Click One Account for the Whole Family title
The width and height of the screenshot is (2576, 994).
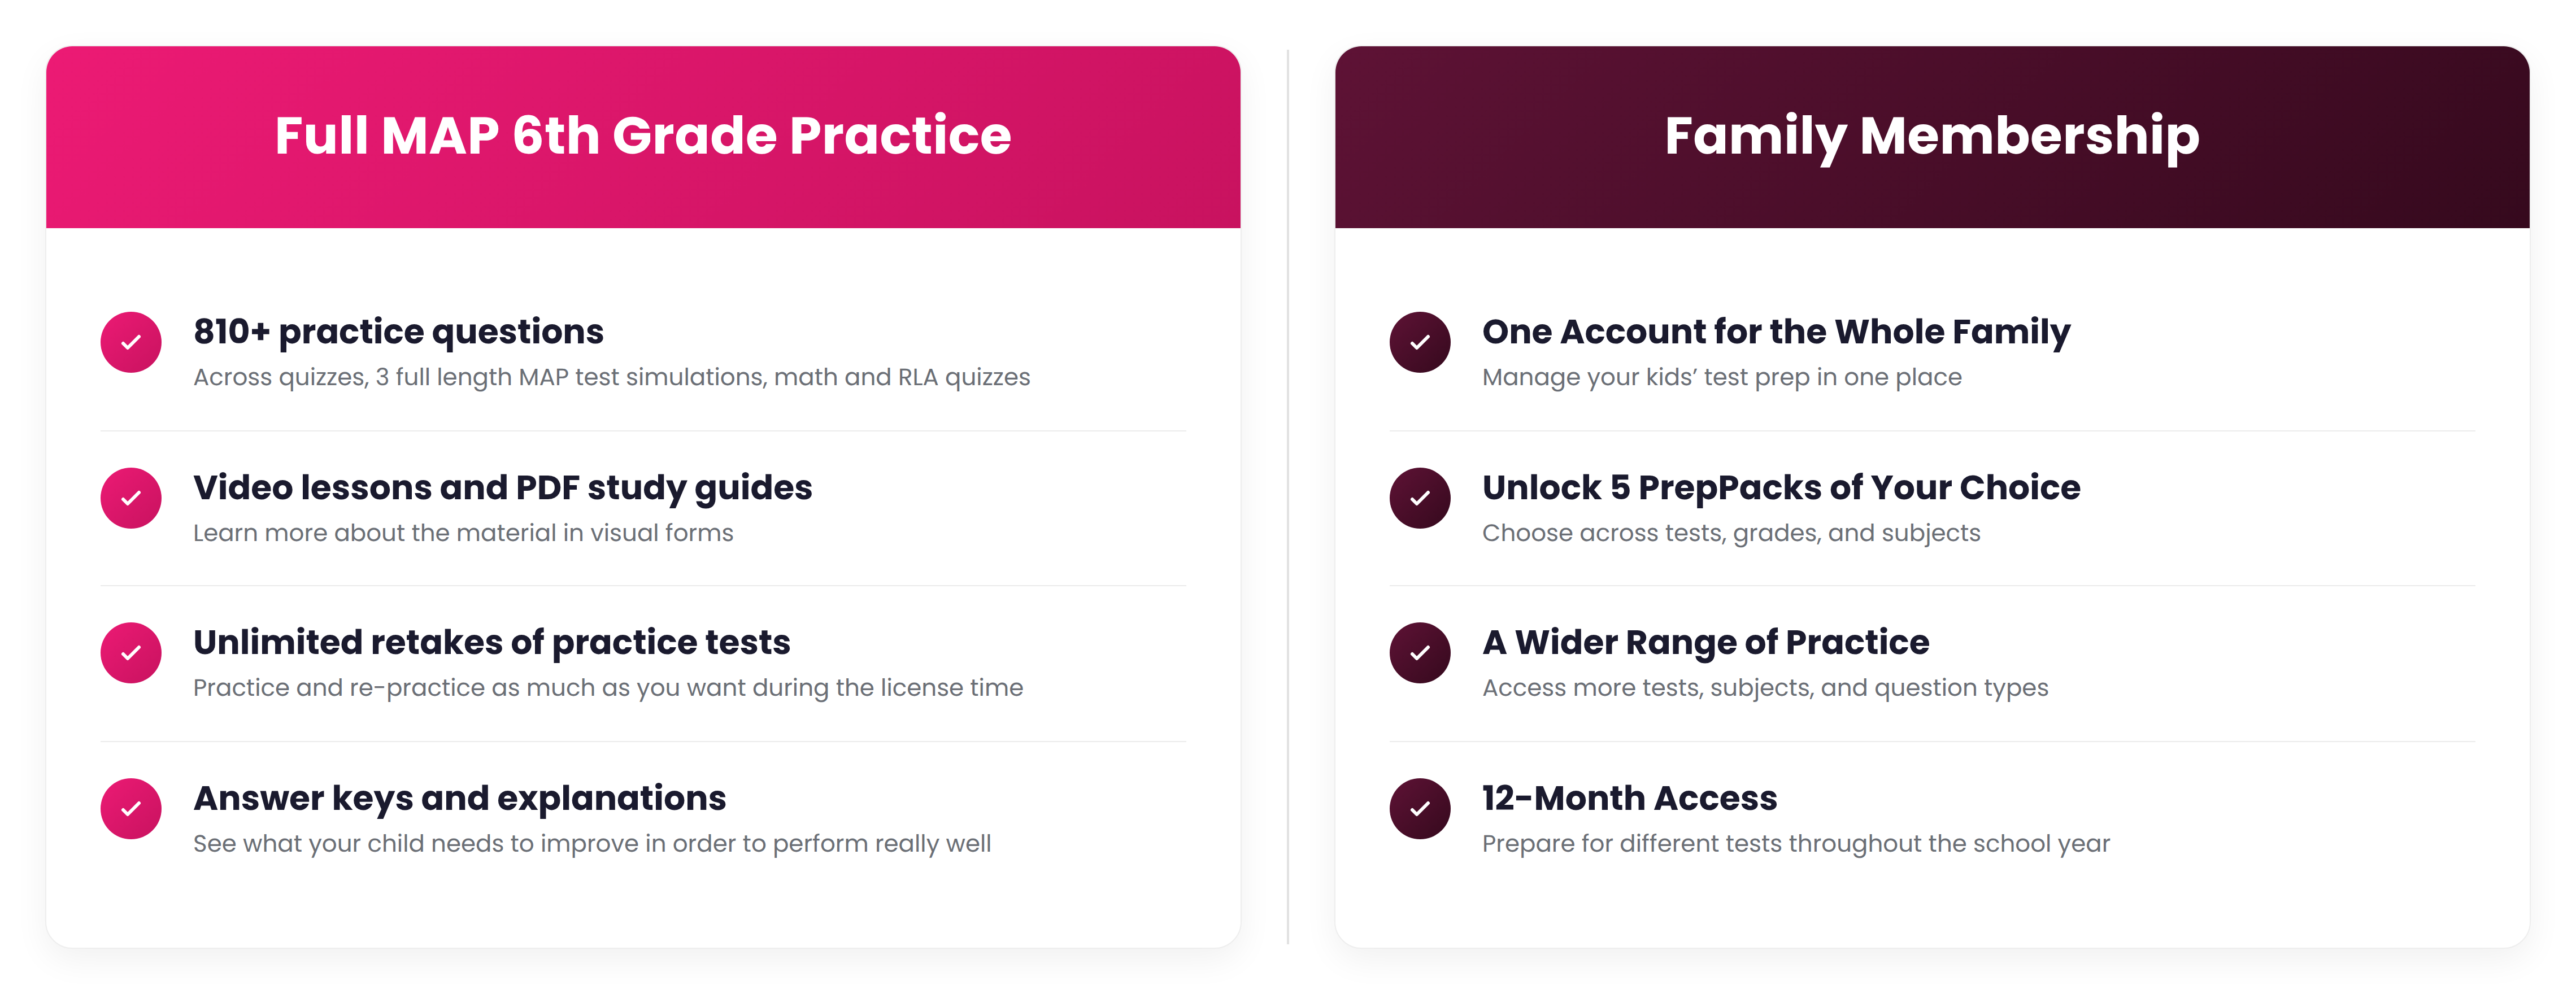pos(1776,332)
